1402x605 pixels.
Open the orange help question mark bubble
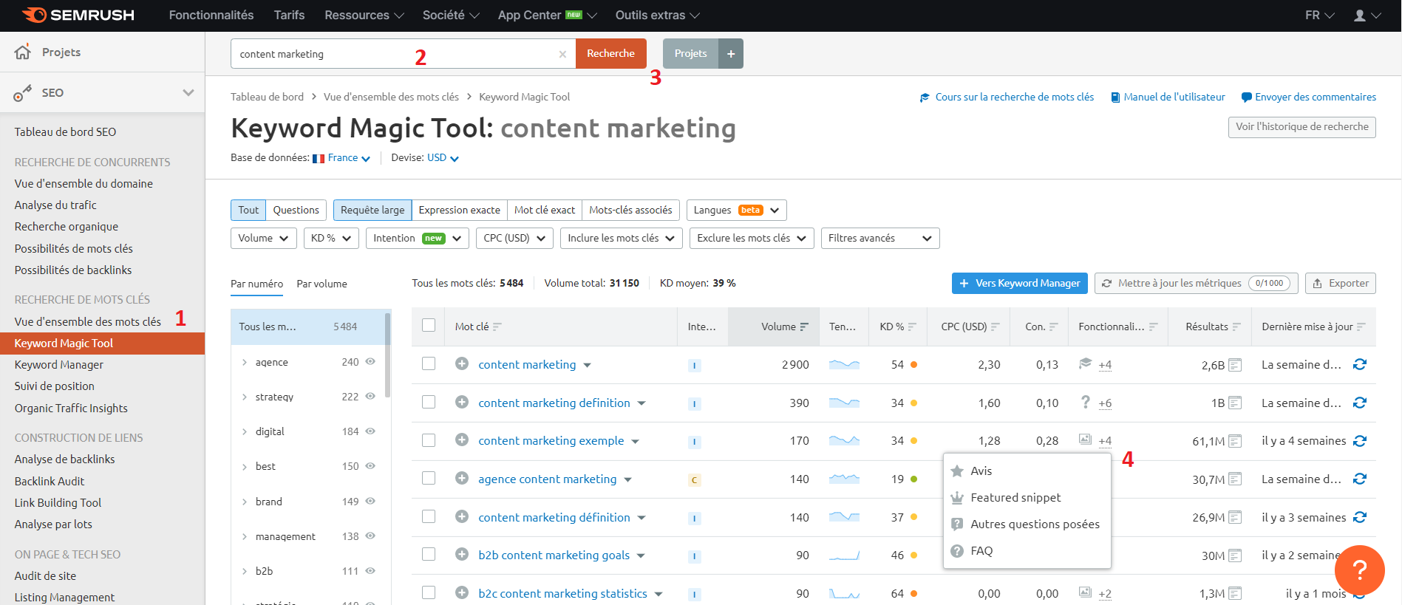point(1360,570)
